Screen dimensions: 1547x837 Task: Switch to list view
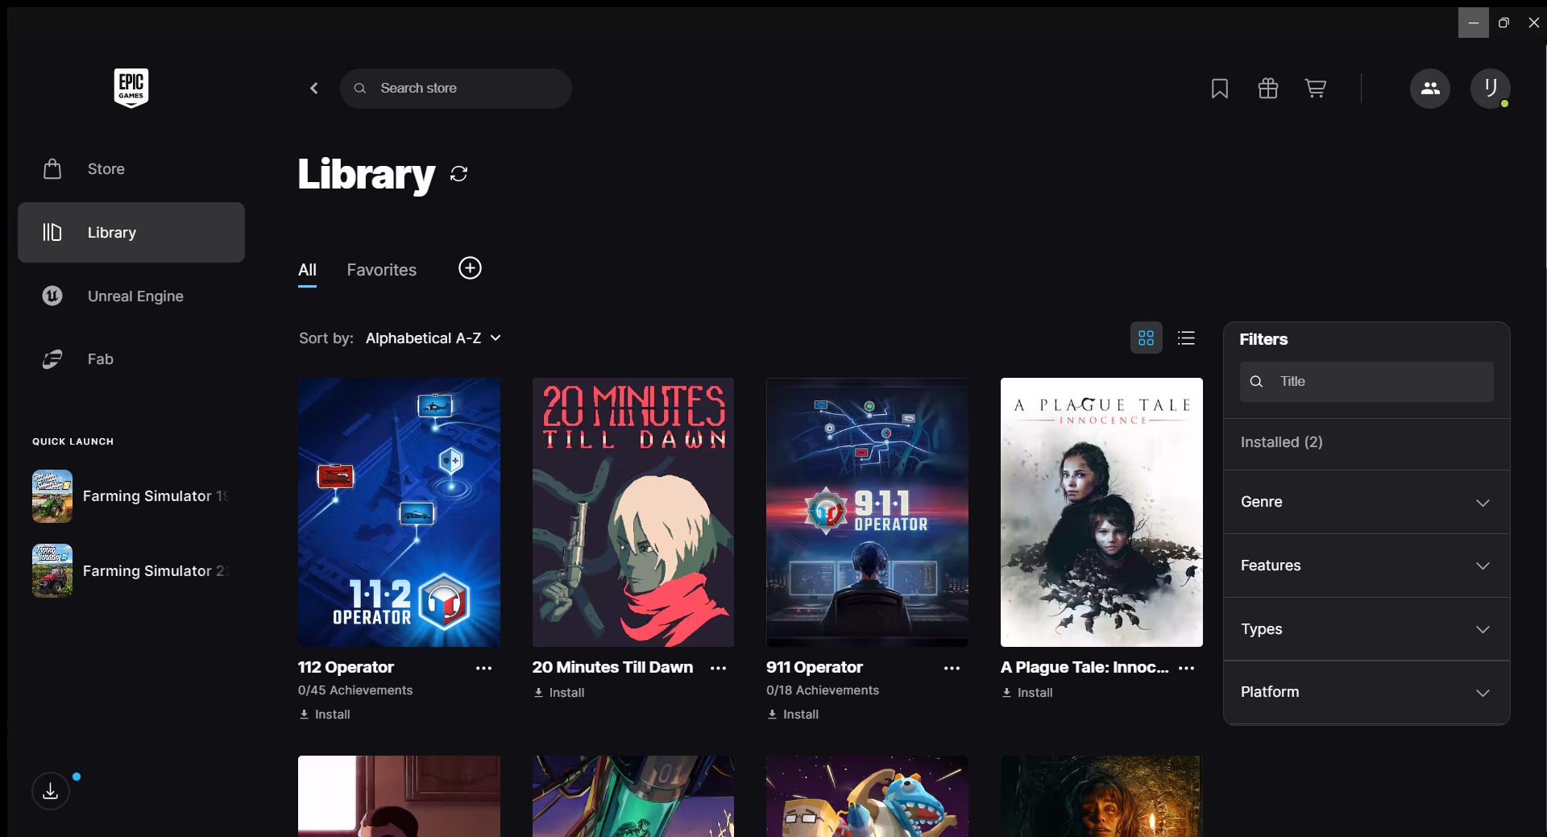[1186, 338]
